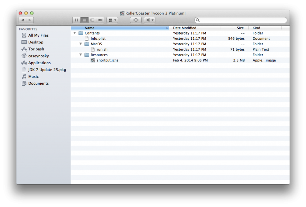Open Music folder in sidebar
306x207 pixels.
click(33, 77)
